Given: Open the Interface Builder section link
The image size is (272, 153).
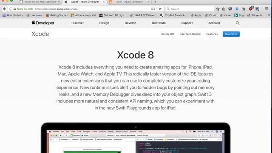Looking at the screenshot, I should 190,34.
